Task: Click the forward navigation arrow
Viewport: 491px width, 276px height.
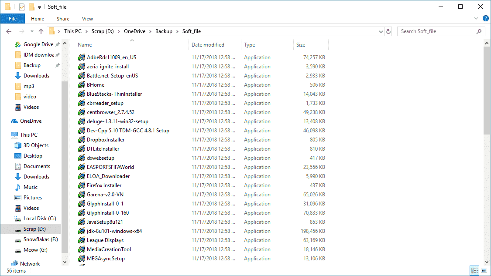Action: point(22,31)
